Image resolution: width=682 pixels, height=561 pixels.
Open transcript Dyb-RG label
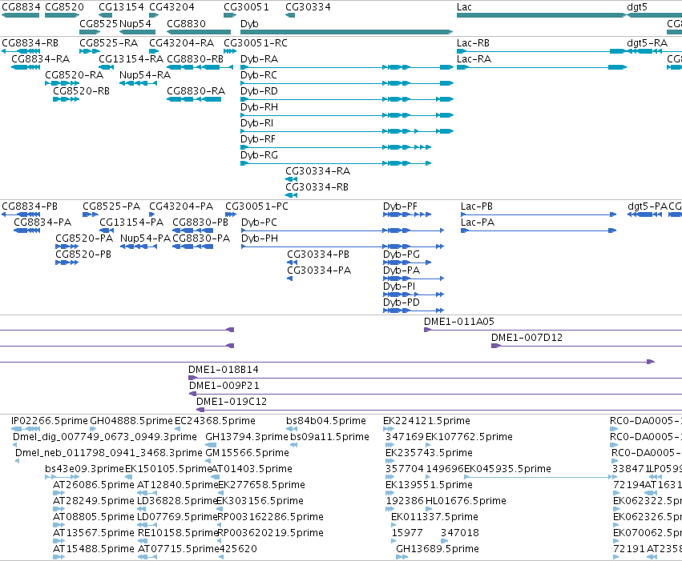coord(259,155)
